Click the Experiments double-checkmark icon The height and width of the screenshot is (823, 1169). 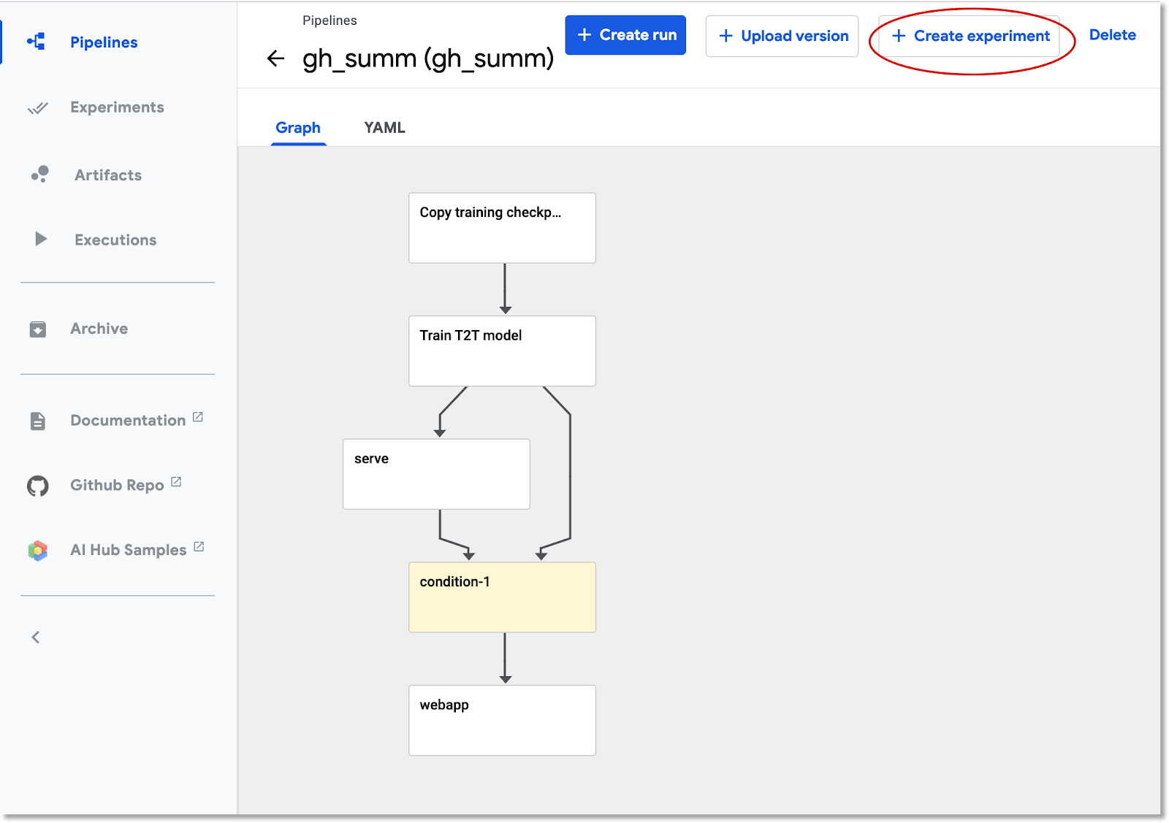tap(37, 108)
